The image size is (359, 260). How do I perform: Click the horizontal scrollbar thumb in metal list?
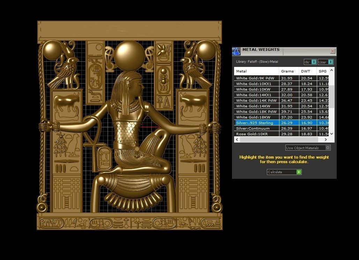[279, 139]
